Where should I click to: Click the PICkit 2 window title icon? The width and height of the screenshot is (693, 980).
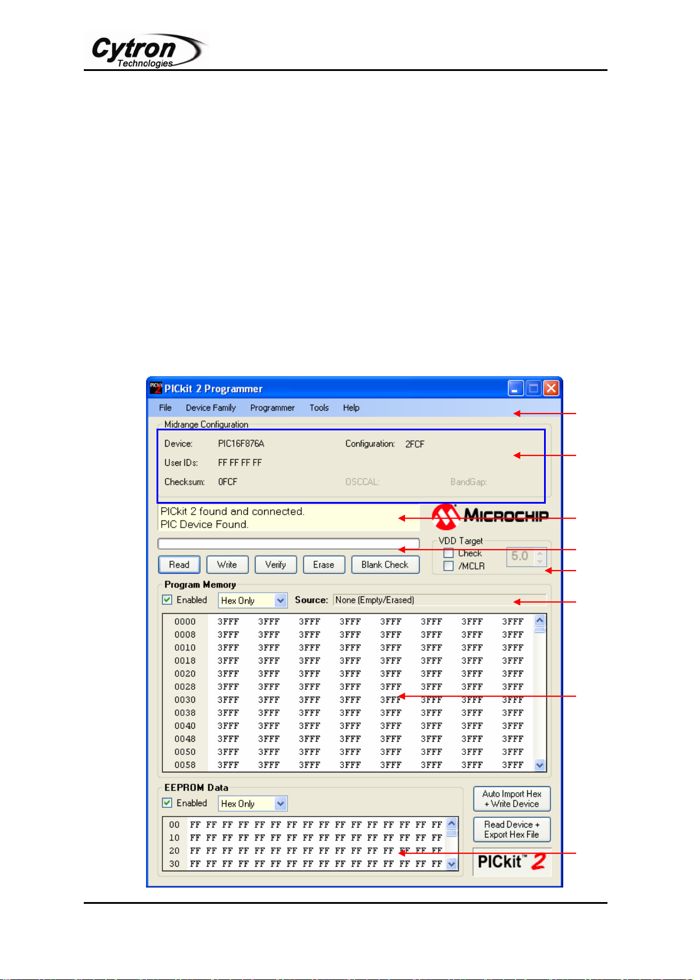[x=156, y=388]
